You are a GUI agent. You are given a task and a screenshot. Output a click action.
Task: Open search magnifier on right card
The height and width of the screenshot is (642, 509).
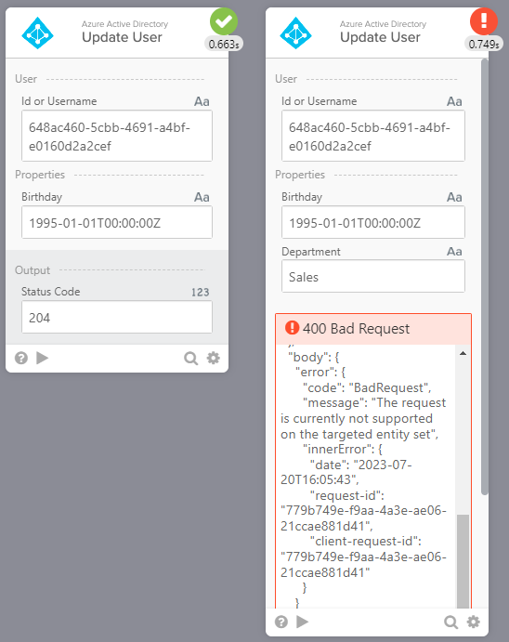(x=450, y=622)
